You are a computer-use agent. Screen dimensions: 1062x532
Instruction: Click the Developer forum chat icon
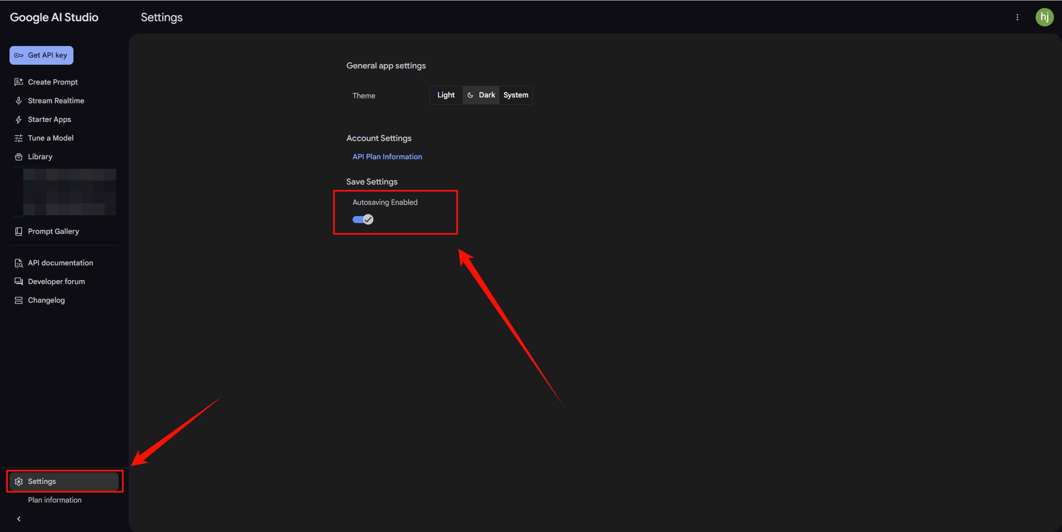(19, 282)
